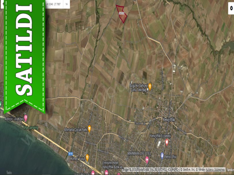Click the Ünal camping label
The height and width of the screenshot is (175, 234).
click(x=31, y=128)
